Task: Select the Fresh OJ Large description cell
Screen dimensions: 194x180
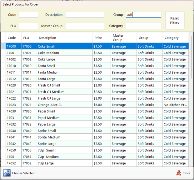Action: [65, 98]
